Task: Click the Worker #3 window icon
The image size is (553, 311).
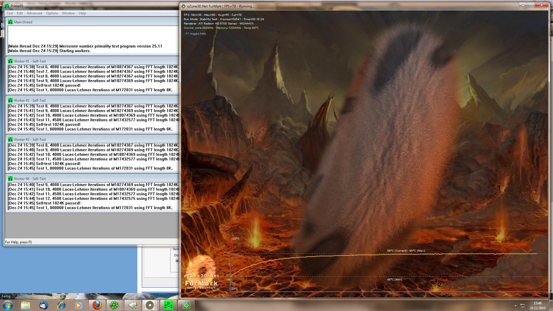Action: tap(10, 140)
